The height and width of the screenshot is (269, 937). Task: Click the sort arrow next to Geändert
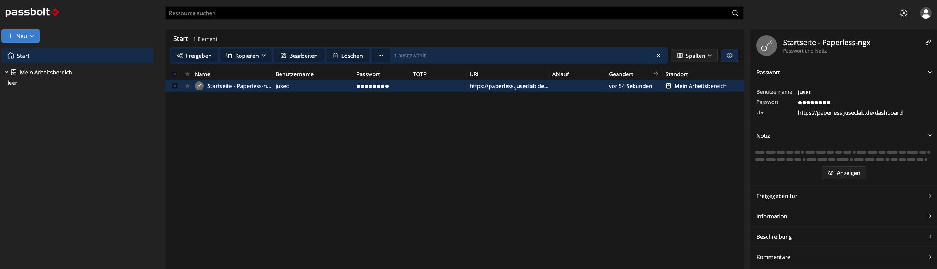[x=656, y=74]
